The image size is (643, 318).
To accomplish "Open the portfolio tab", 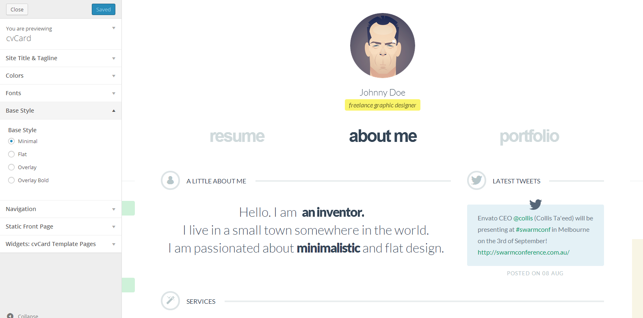I will click(x=529, y=136).
